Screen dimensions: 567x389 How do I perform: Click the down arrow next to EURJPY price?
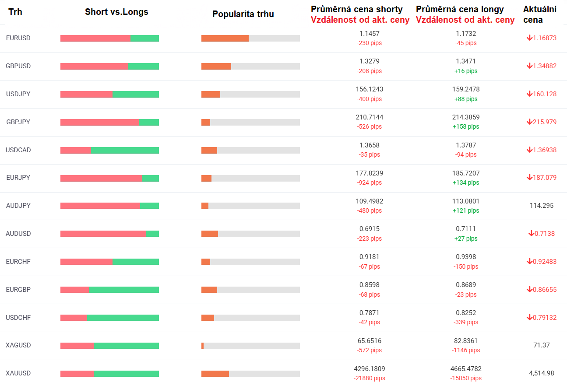[529, 178]
